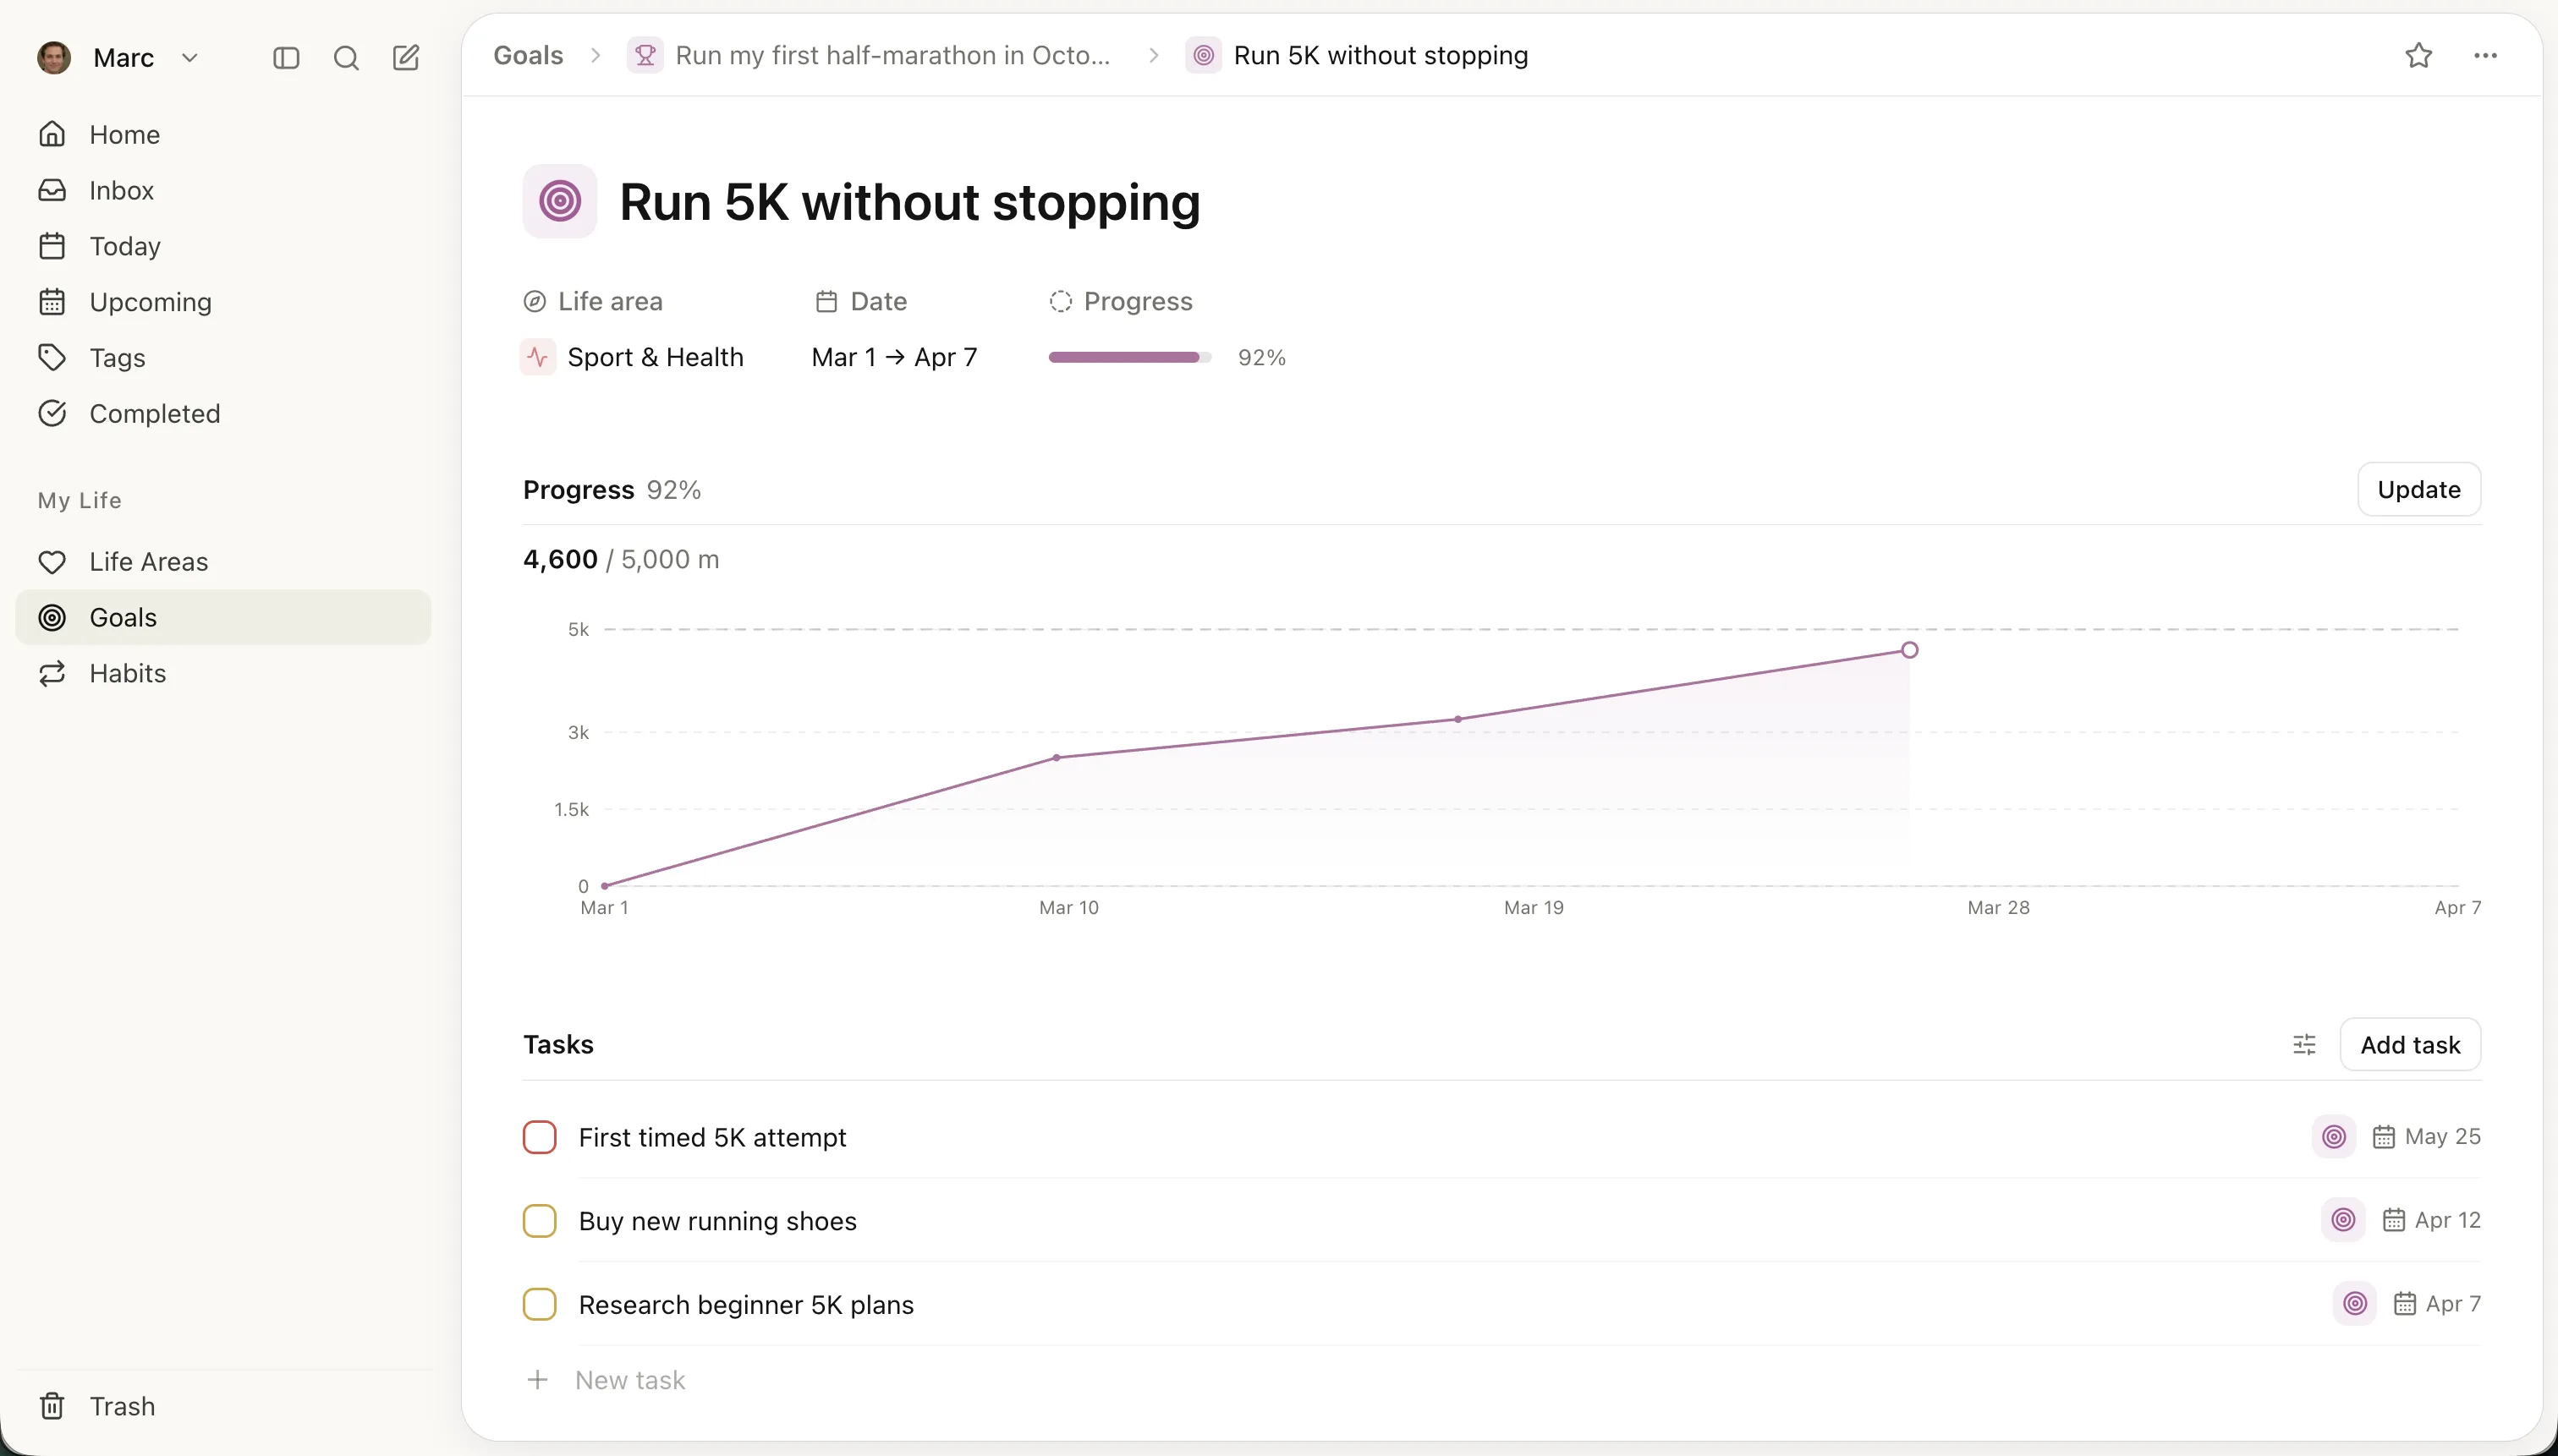This screenshot has width=2558, height=1456.
Task: Click the breadcrumb chevron after Goals
Action: pyautogui.click(x=596, y=56)
